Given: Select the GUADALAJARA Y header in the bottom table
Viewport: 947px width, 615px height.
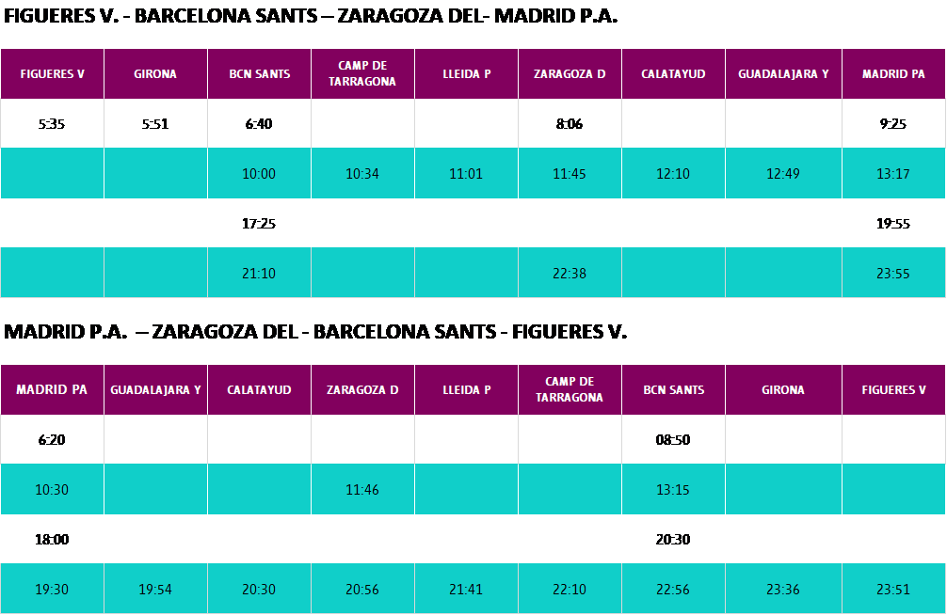Looking at the screenshot, I should (x=155, y=389).
